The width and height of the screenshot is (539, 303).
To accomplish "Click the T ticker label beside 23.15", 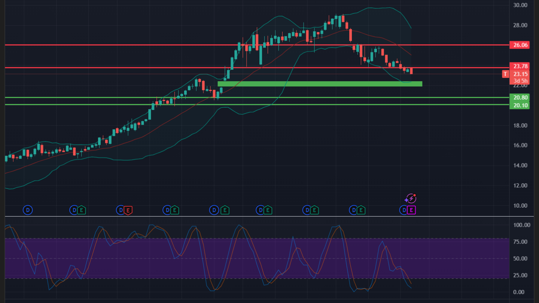I will click(x=505, y=74).
